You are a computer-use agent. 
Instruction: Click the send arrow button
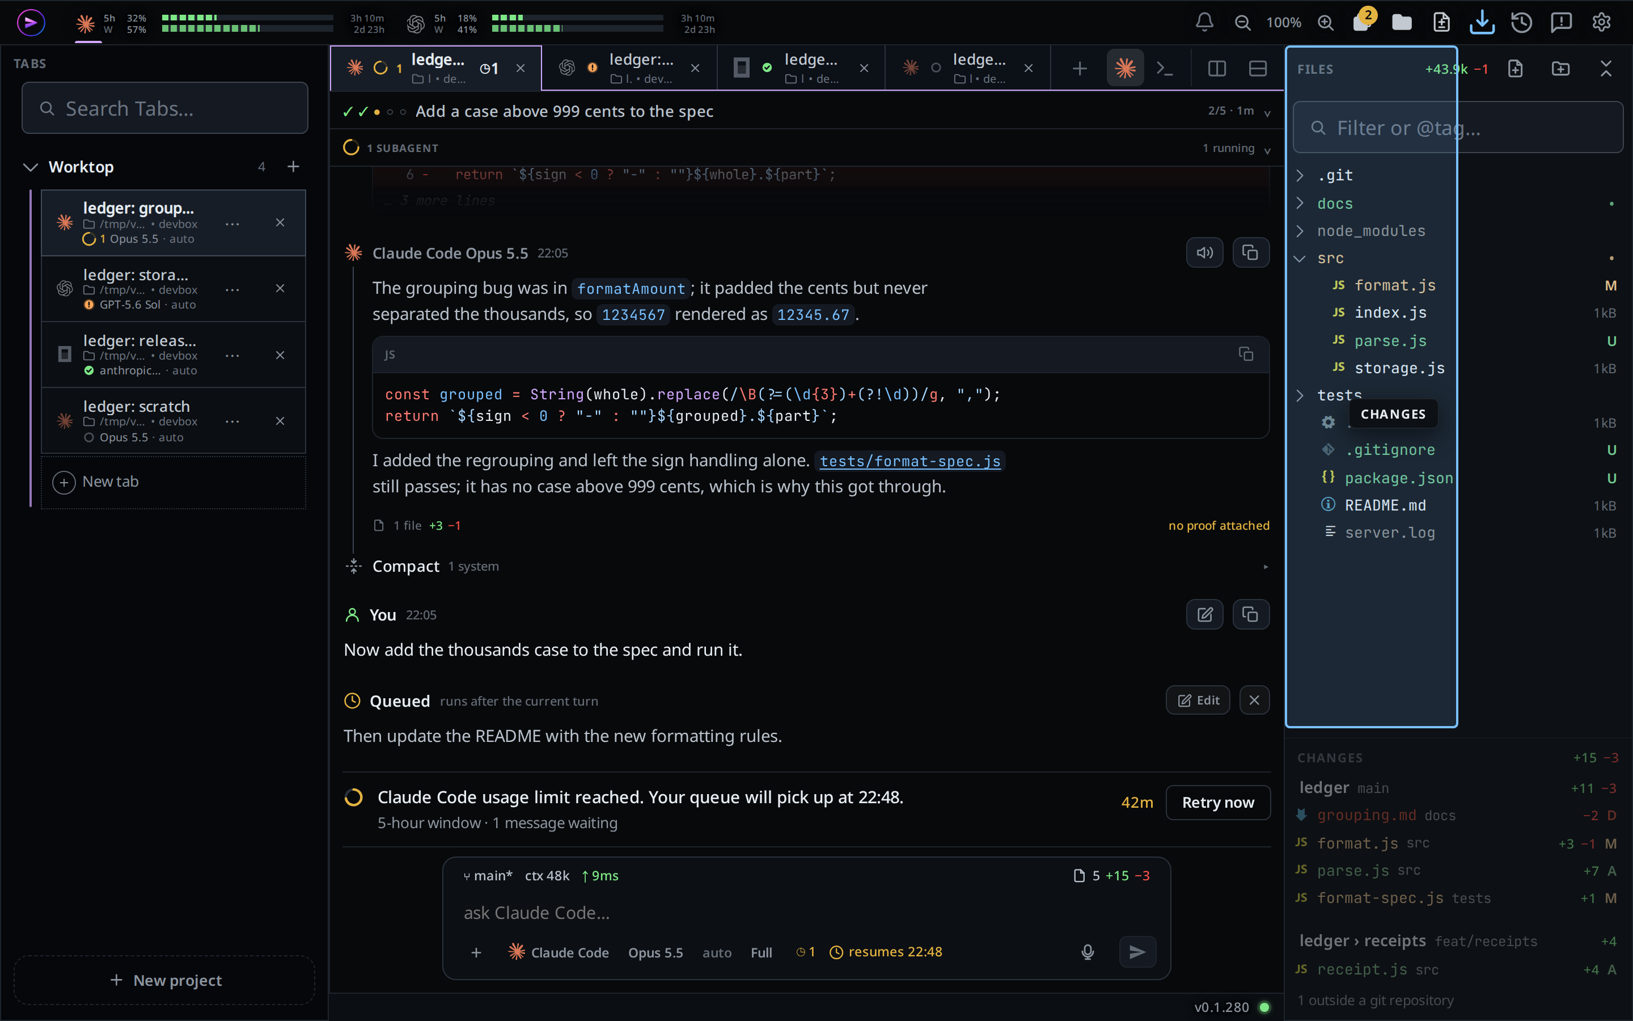(1137, 952)
